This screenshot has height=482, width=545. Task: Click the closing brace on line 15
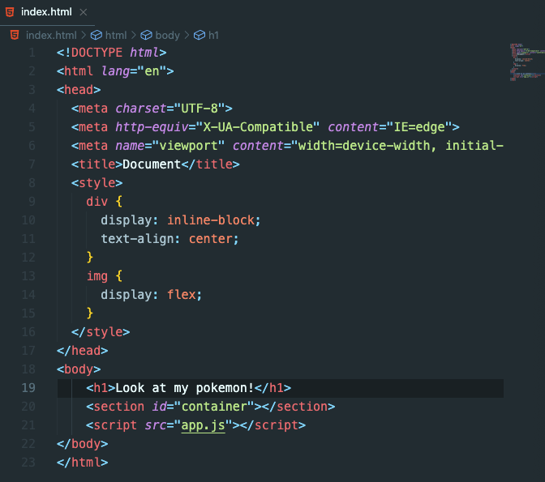coord(90,314)
